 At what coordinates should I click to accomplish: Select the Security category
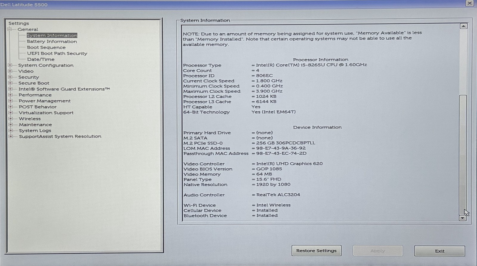[29, 77]
